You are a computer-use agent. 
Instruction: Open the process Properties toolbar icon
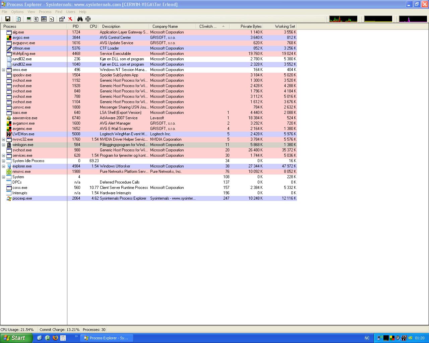click(x=62, y=19)
